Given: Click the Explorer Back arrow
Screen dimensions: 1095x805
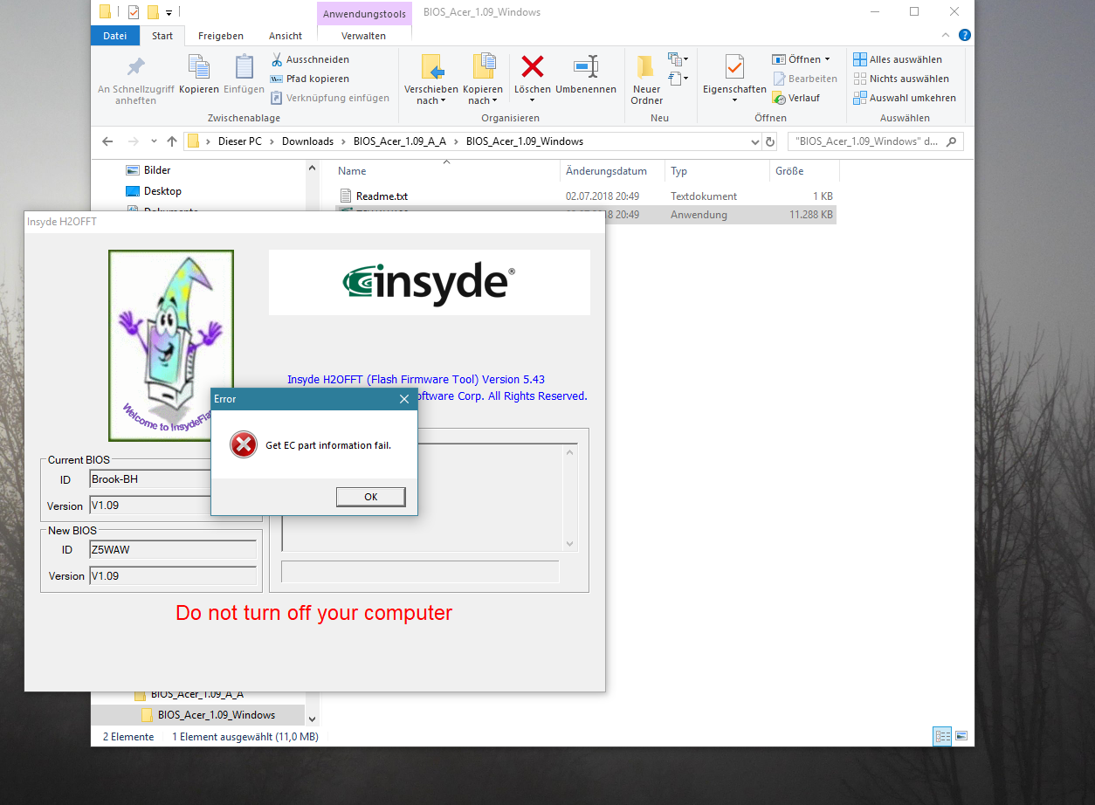Looking at the screenshot, I should 107,141.
